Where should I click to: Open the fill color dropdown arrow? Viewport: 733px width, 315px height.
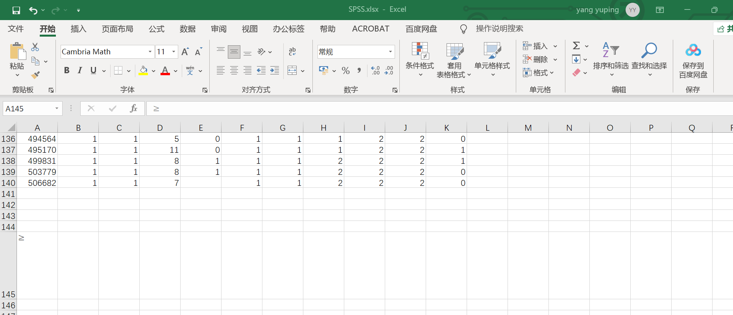coord(153,71)
